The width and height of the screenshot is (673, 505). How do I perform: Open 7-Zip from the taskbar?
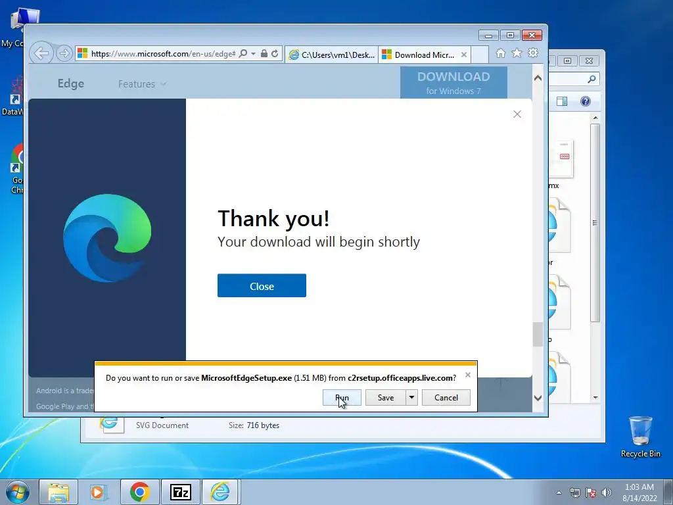tap(180, 492)
